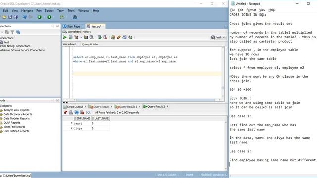Screen dimensions: 317x178
Task: Switch to the Query Result 1 tab
Action: click(128, 107)
